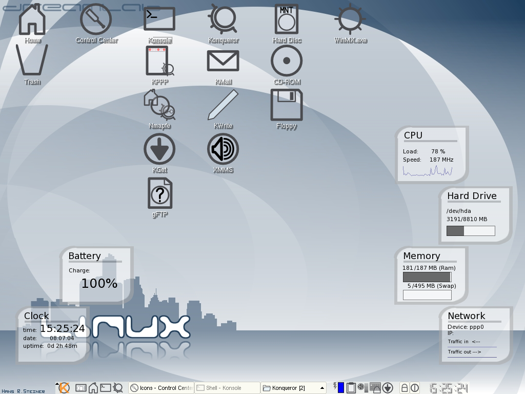Screen dimensions: 525x394
Task: Click the 15:25:24 clock widget time
Action: click(x=63, y=329)
